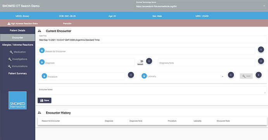Viewport: 268px width, 140px height.
Task: Click SNOMED badge in Reason for Encounter field
Action: click(x=42, y=51)
